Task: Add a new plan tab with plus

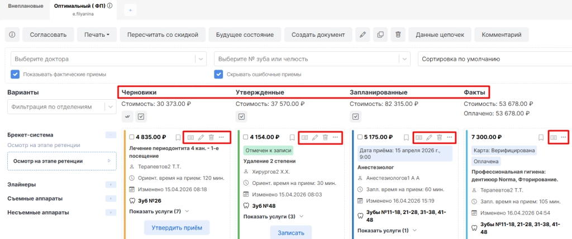Action: coord(130,10)
